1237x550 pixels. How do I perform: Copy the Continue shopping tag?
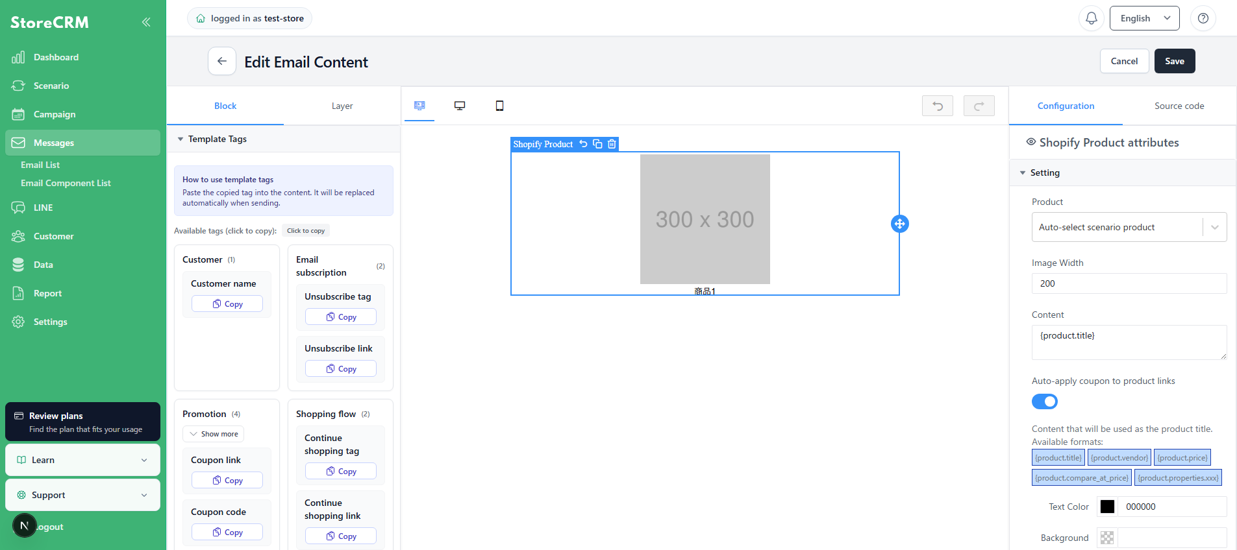click(341, 471)
